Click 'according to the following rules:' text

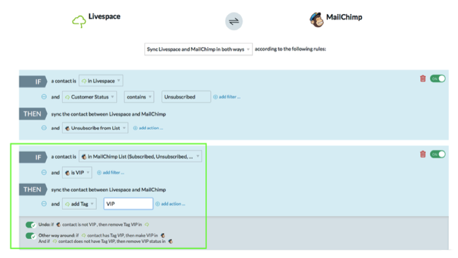[x=290, y=49]
